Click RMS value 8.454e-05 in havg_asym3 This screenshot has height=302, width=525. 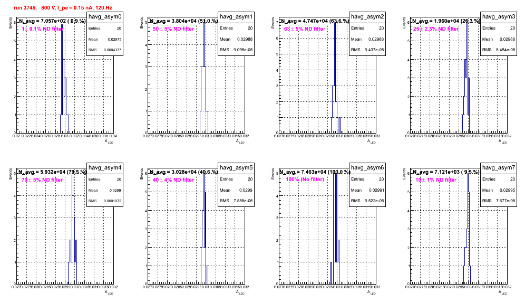pyautogui.click(x=505, y=50)
